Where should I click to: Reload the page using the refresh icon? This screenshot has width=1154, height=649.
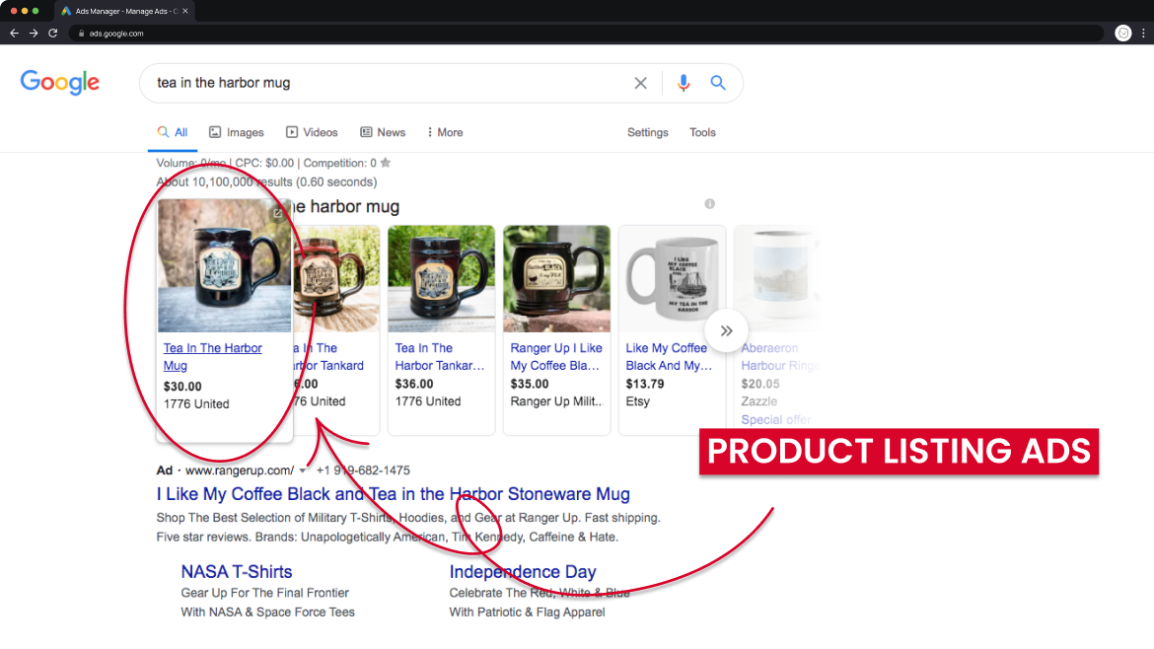53,33
